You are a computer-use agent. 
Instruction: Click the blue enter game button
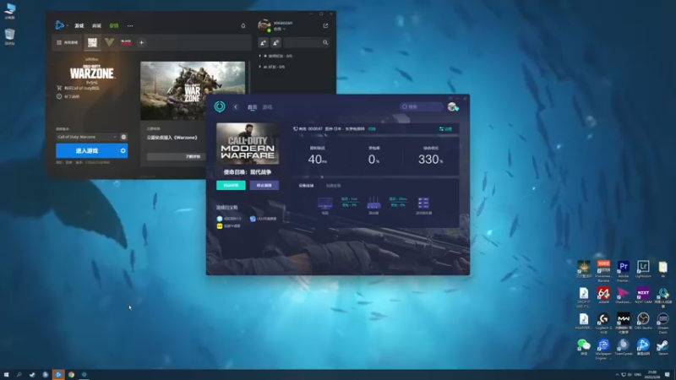tap(87, 151)
